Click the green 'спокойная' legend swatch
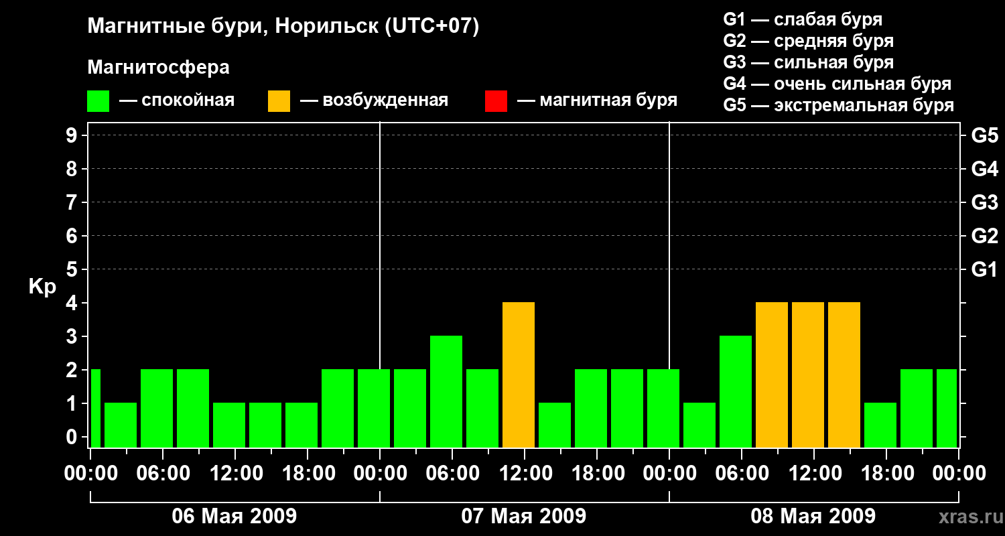 pyautogui.click(x=98, y=101)
